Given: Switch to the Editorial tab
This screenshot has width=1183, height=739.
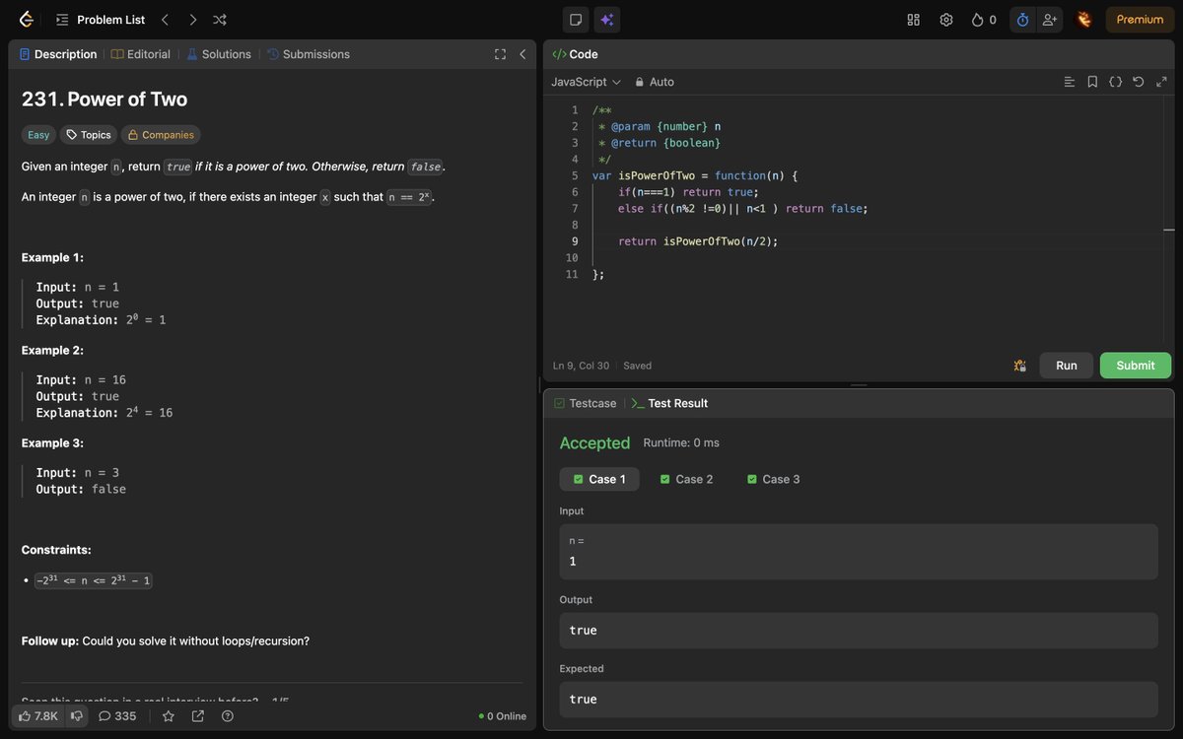Looking at the screenshot, I should (x=147, y=53).
